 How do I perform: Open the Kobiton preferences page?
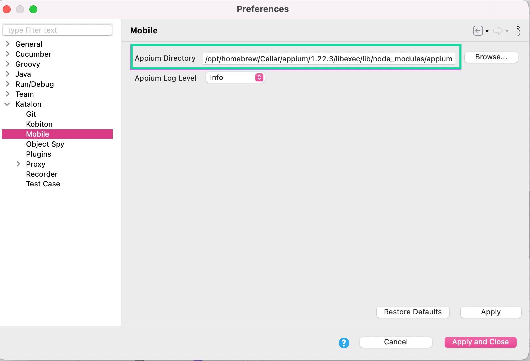39,124
